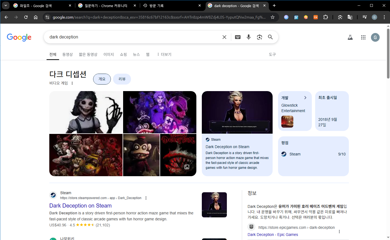
Task: Open the browser home page
Action: tap(36, 17)
